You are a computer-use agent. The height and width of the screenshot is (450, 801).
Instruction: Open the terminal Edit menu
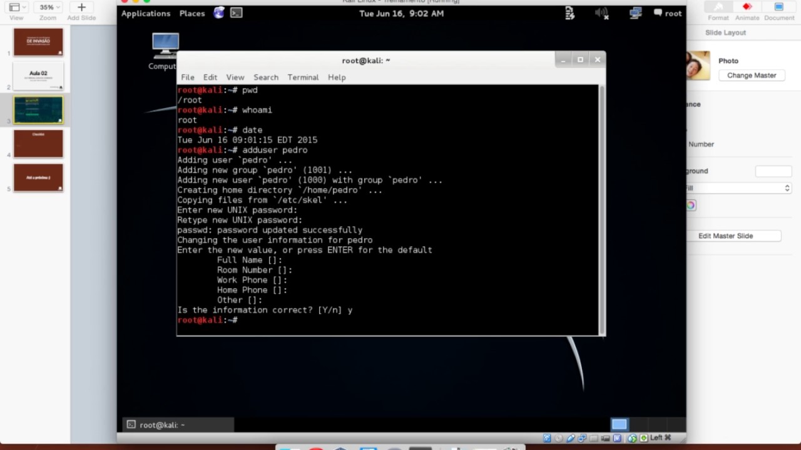pyautogui.click(x=210, y=77)
